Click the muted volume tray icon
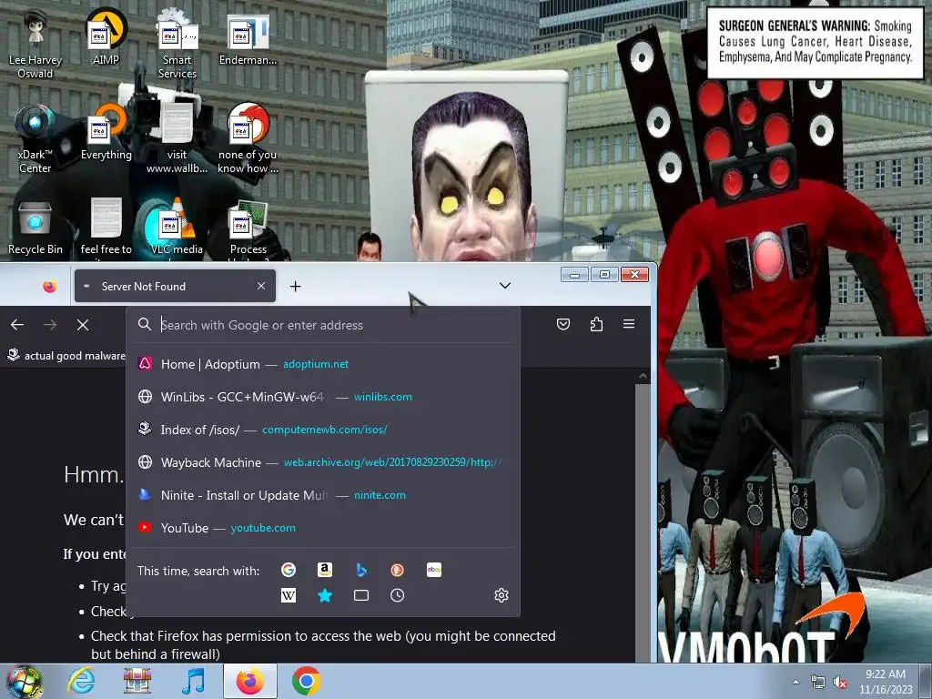 [840, 683]
